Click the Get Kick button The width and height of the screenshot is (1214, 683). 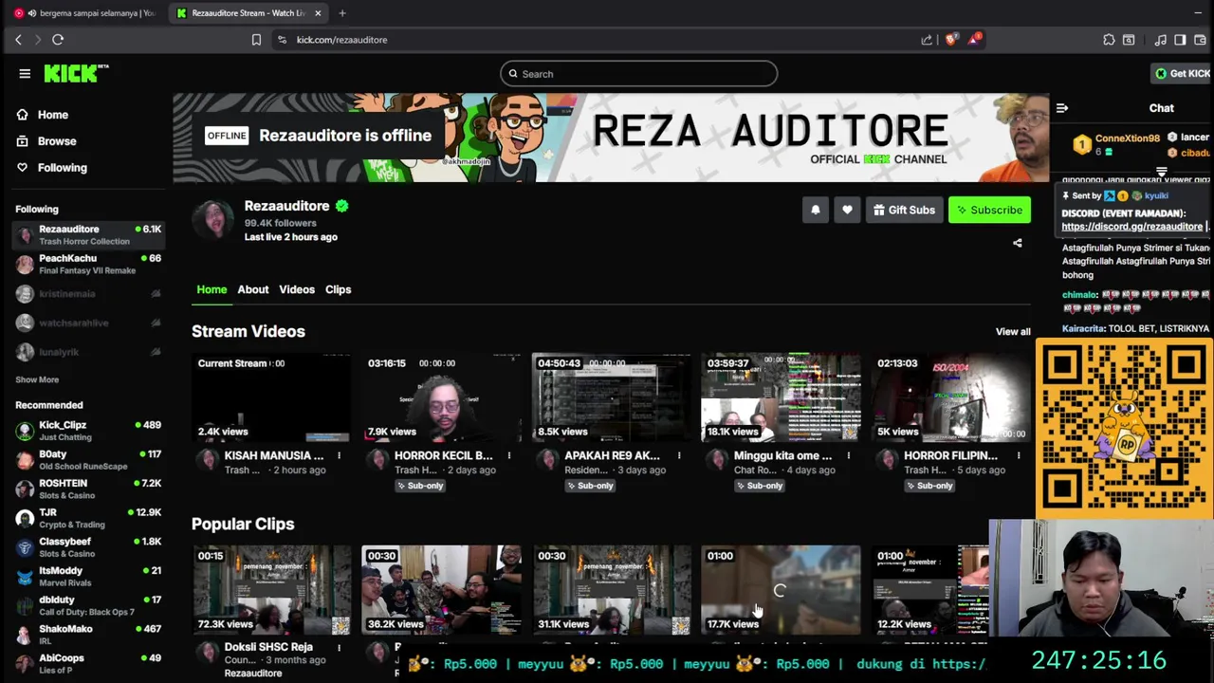[x=1182, y=73]
